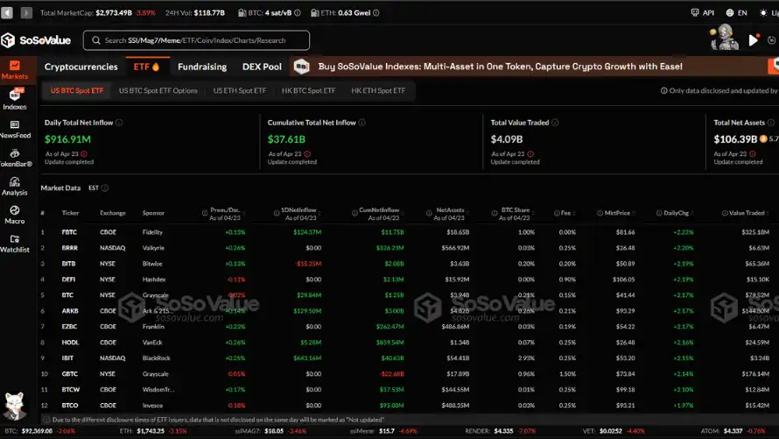
Task: Open the Macro sidebar section
Action: click(15, 215)
